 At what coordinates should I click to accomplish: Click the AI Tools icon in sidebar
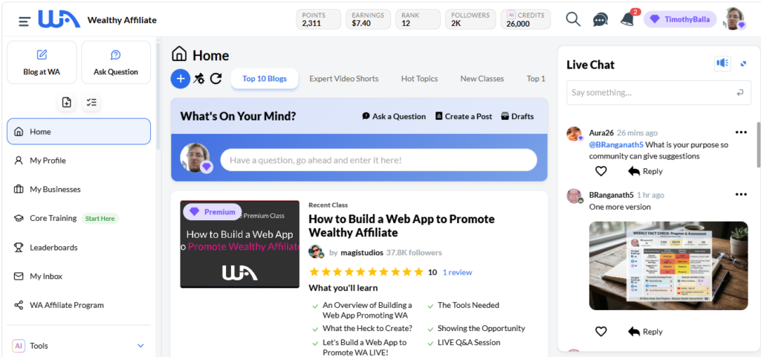coord(19,346)
